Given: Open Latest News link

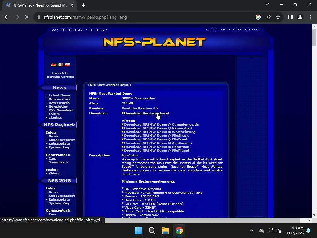Looking at the screenshot, I should pos(59,95).
